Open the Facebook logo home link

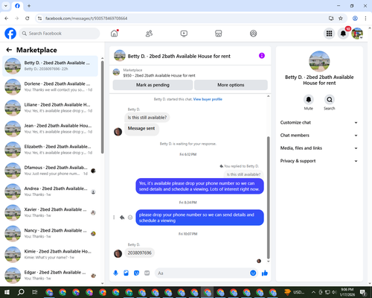click(x=10, y=34)
